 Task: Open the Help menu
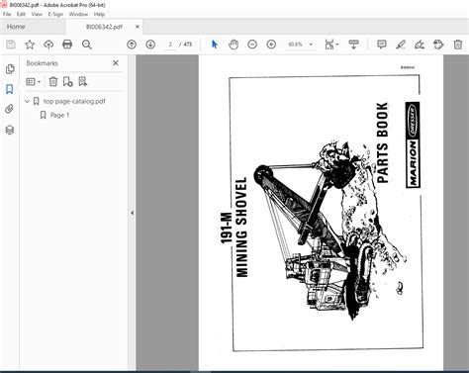[x=99, y=14]
